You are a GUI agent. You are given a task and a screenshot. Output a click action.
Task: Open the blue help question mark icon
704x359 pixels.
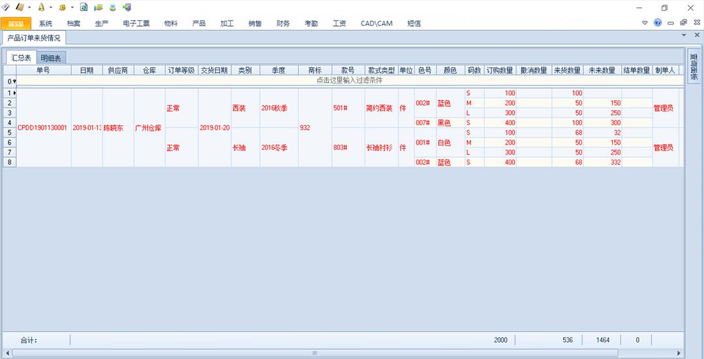(x=658, y=23)
